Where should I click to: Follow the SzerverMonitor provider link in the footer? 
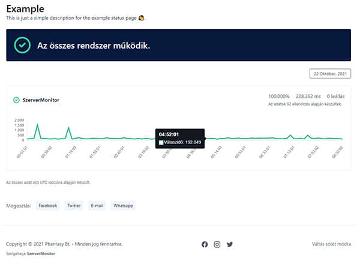44,254
